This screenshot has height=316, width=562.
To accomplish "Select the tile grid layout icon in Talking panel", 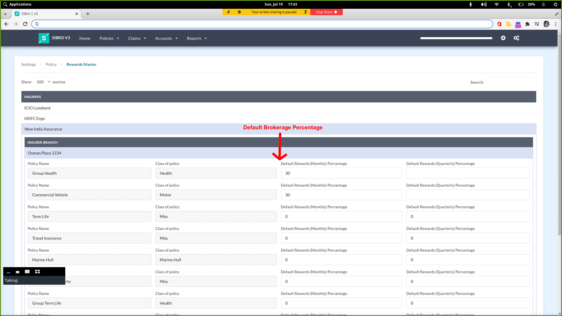I will click(37, 272).
